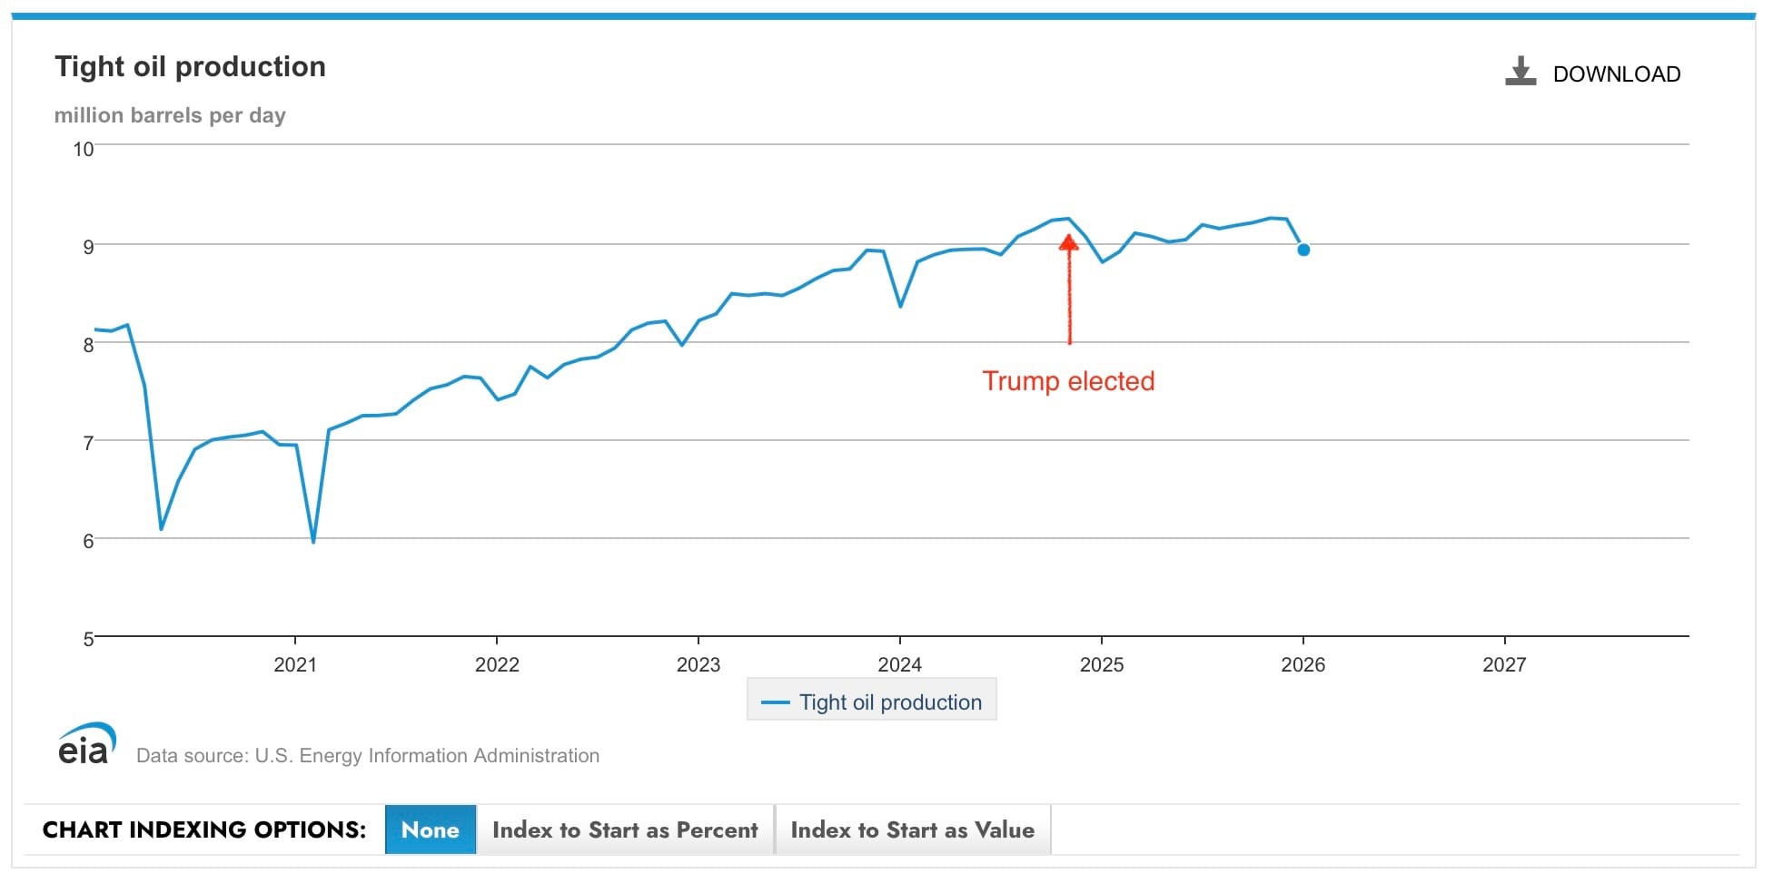Click the 10 y-axis label

click(x=84, y=149)
